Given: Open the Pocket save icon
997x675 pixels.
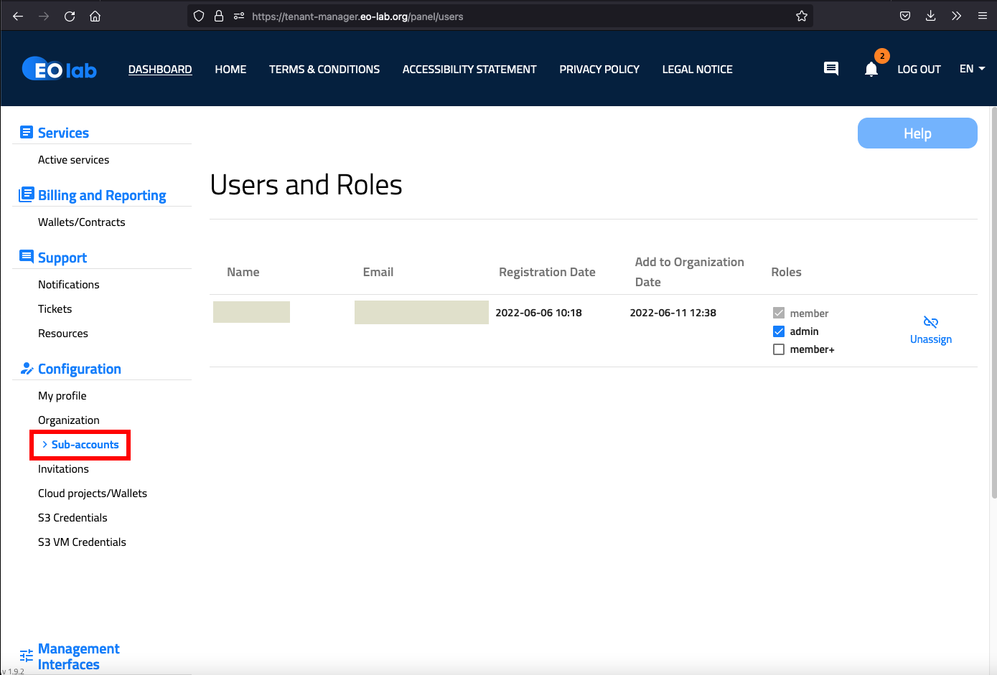Looking at the screenshot, I should pos(905,16).
